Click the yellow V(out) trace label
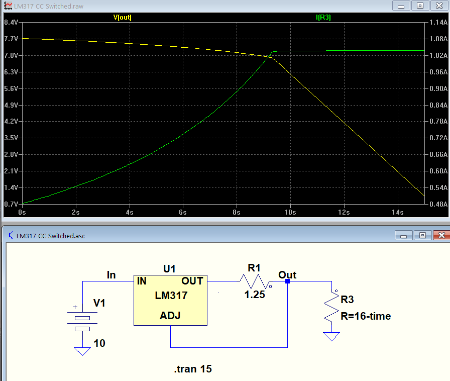Screen dimensions: 450x381 (123, 17)
